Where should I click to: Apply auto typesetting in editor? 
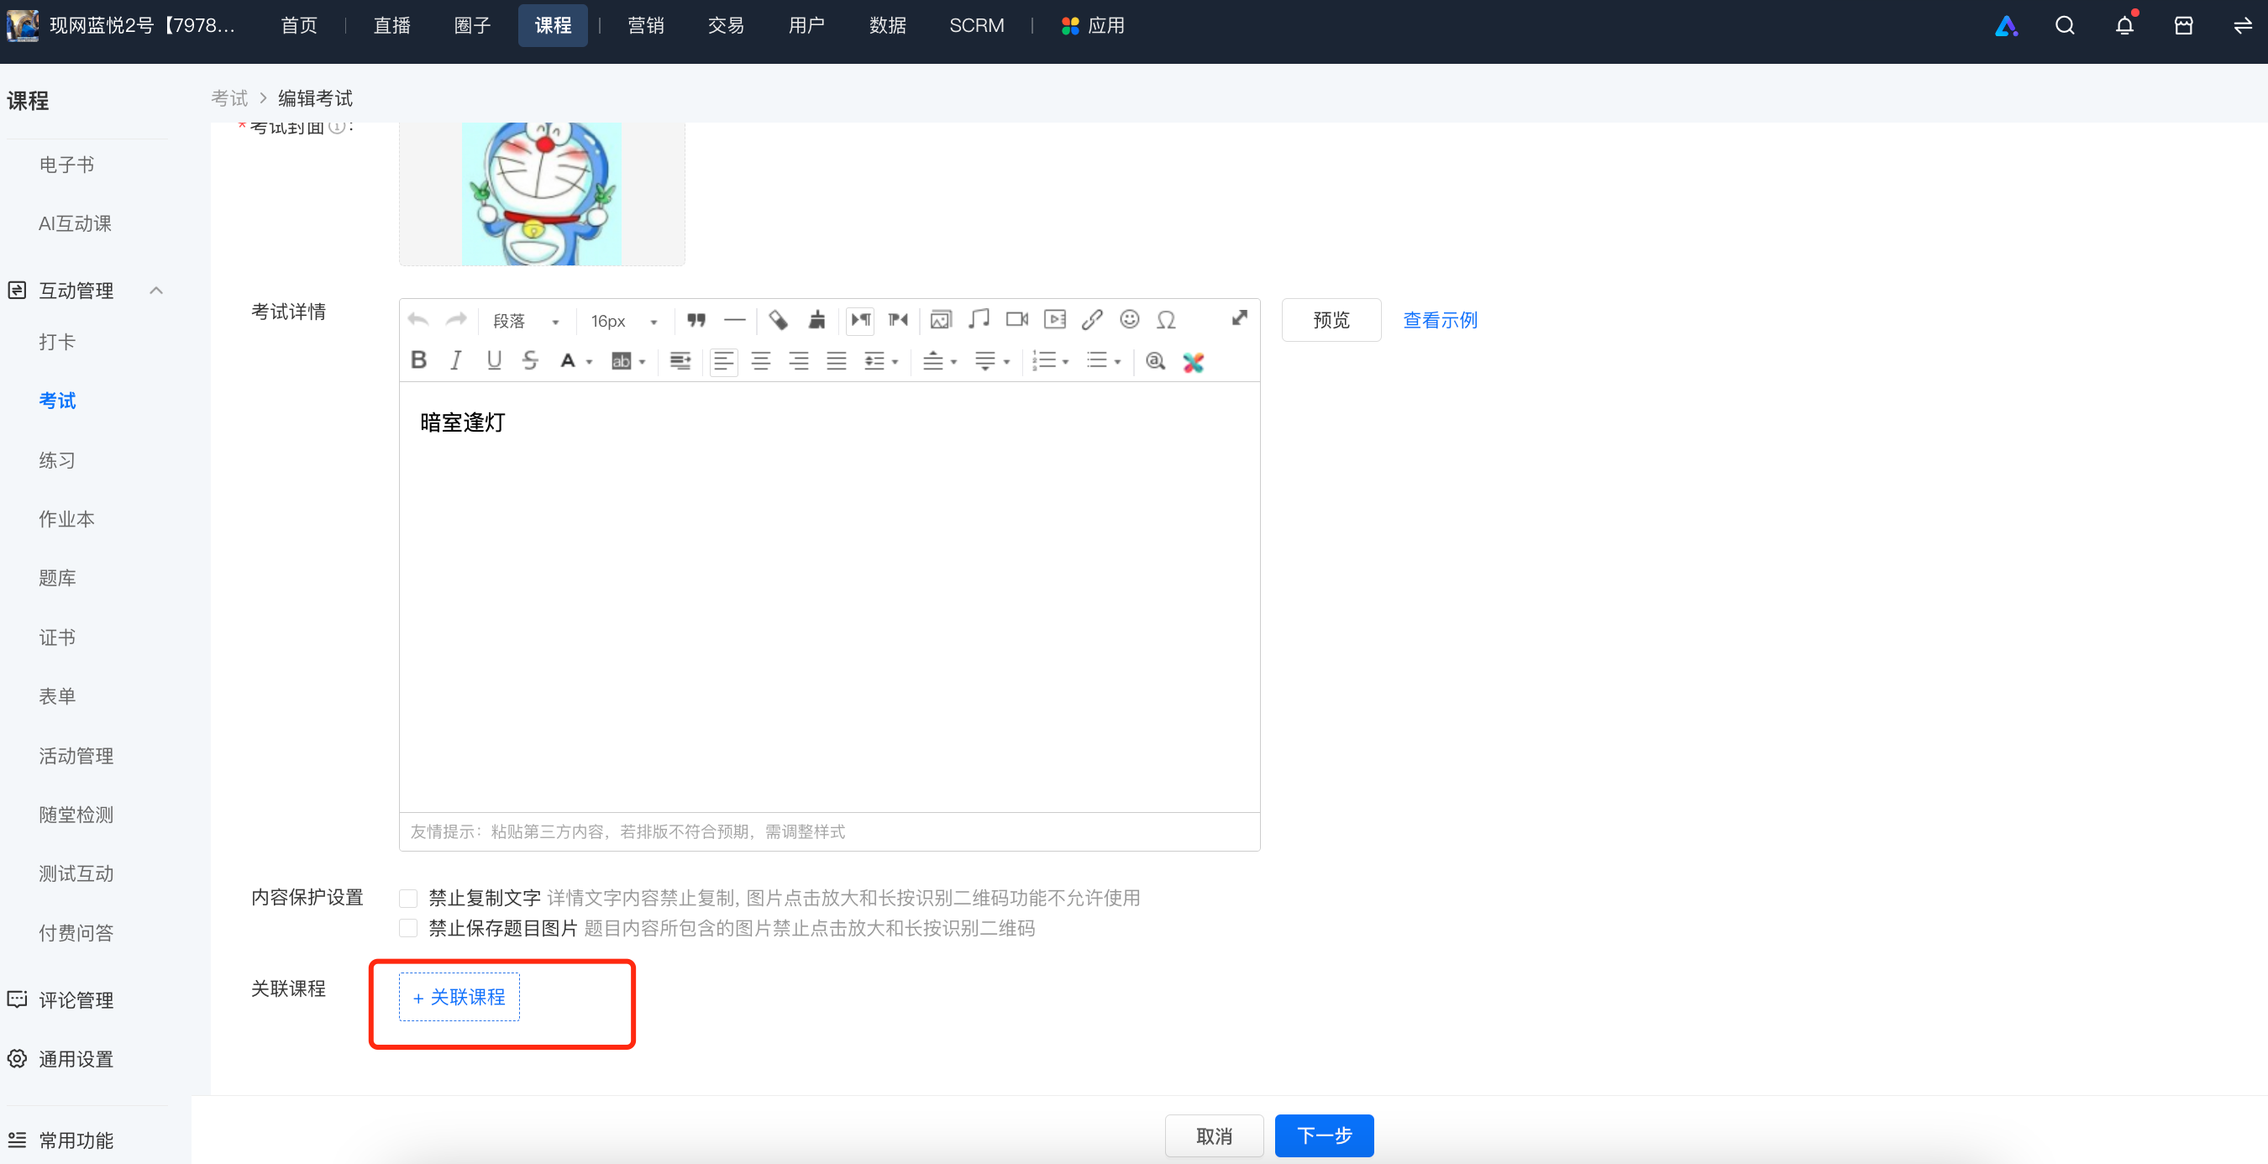[x=680, y=361]
